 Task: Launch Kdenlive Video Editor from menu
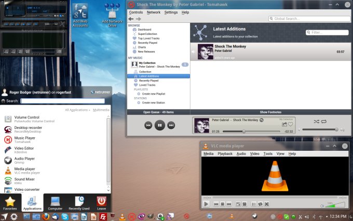[24, 149]
